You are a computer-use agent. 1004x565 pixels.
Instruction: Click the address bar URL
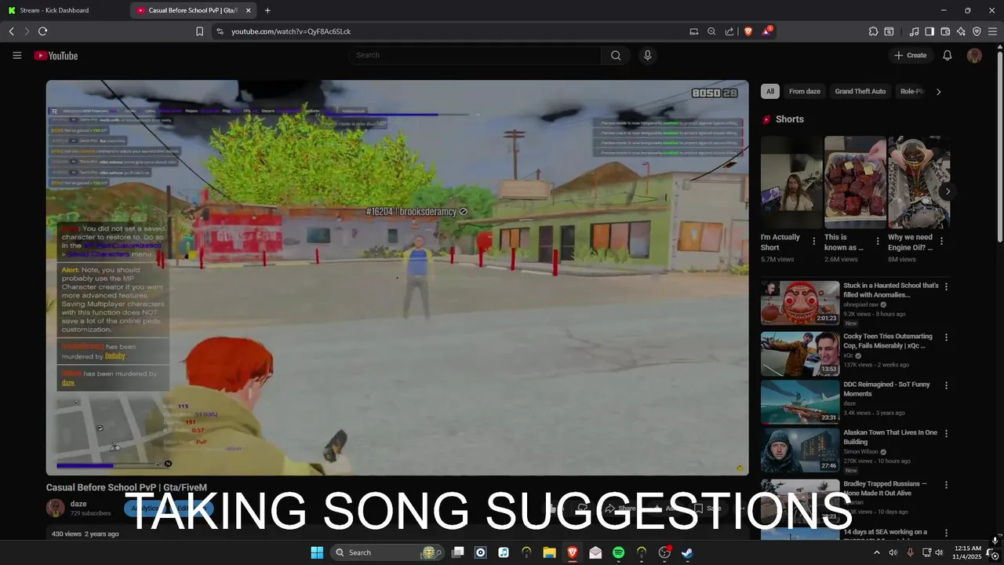point(291,31)
